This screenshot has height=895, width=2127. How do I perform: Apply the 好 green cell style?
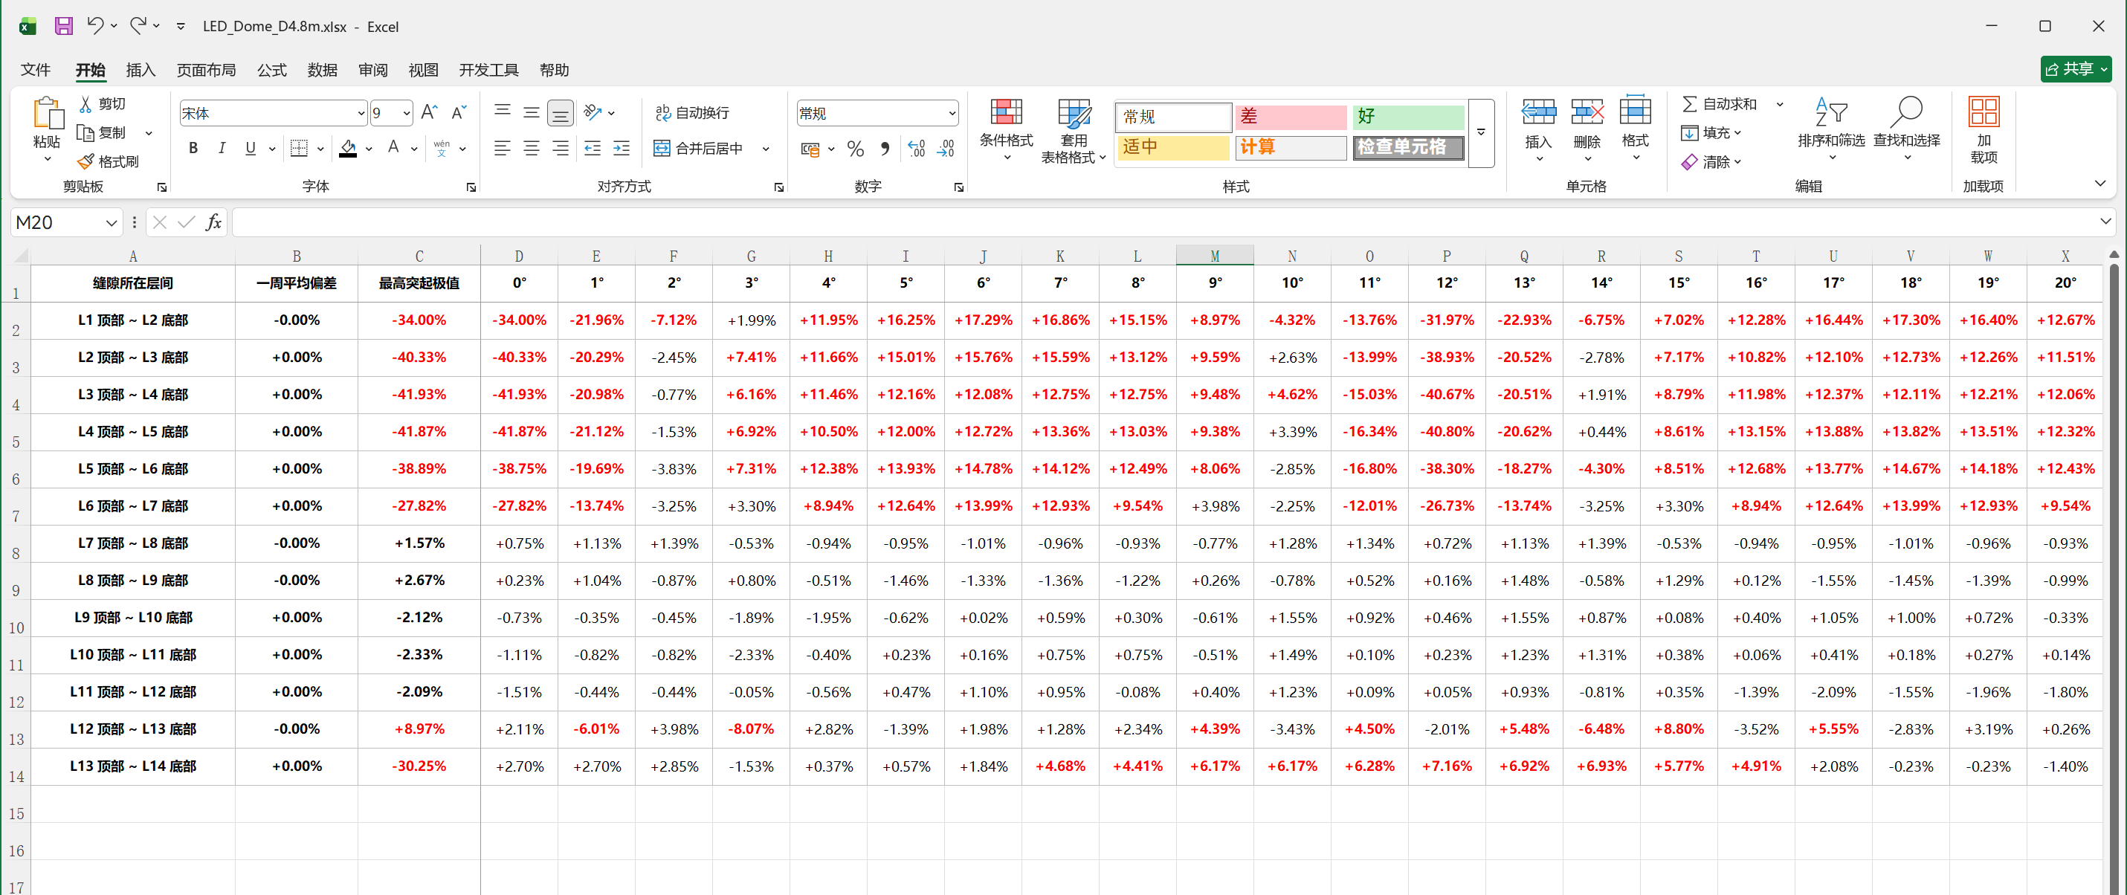click(x=1408, y=117)
